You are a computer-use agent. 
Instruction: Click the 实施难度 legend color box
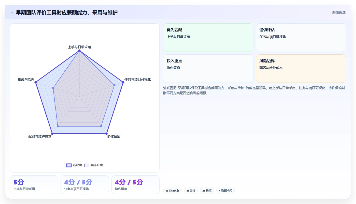click(87, 165)
